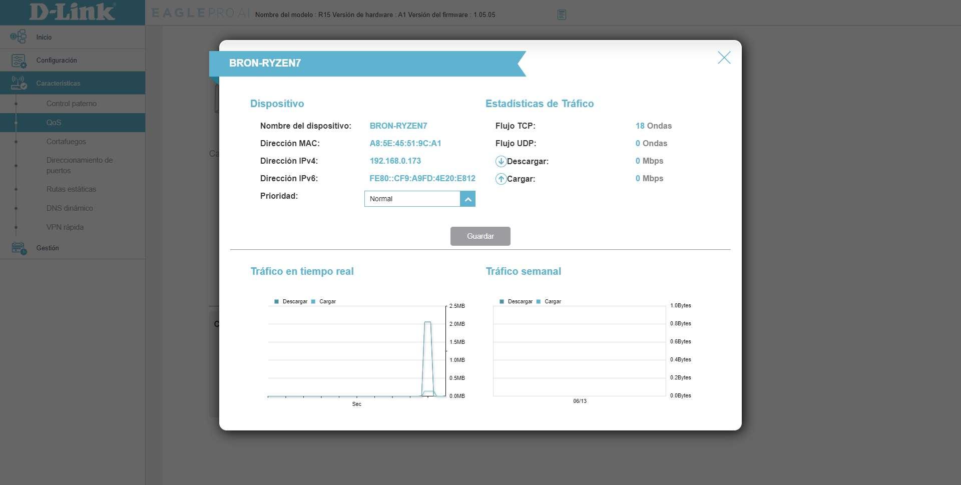Go to Cortafuegos settings
The image size is (961, 485).
(66, 142)
